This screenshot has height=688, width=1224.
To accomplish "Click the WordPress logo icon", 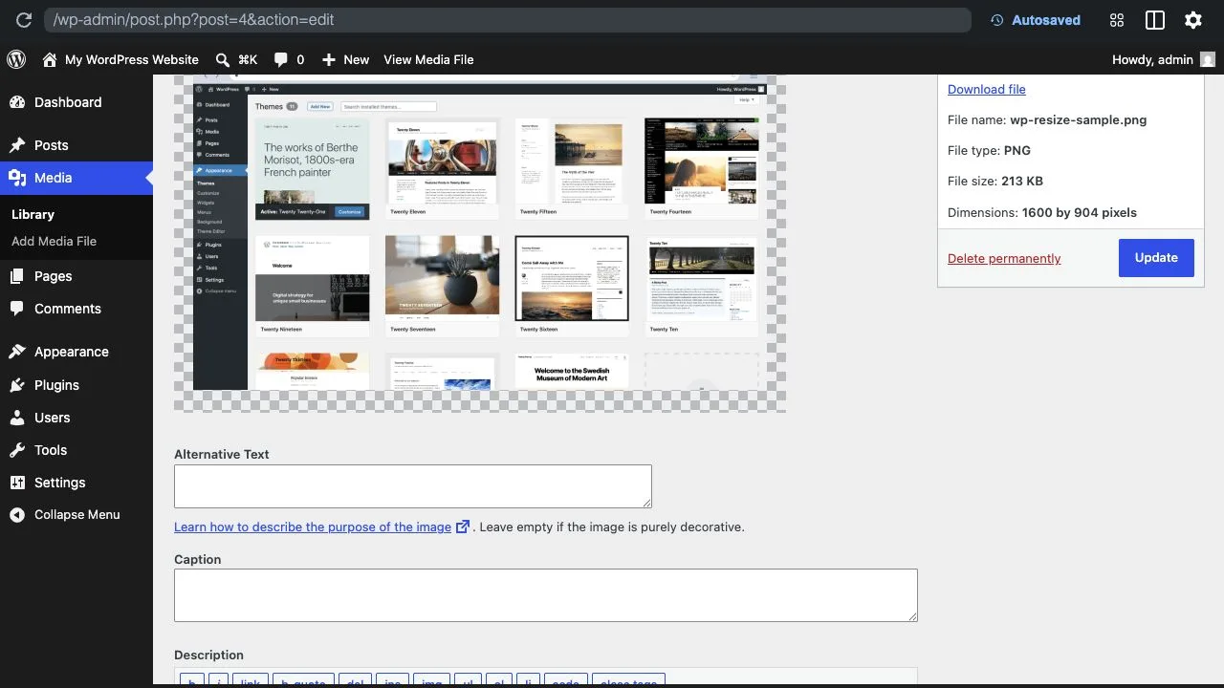I will (x=16, y=59).
